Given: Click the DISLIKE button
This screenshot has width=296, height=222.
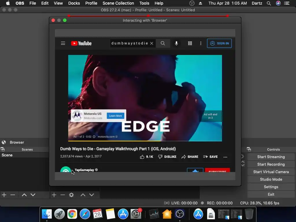Looking at the screenshot, I should click(x=167, y=157).
